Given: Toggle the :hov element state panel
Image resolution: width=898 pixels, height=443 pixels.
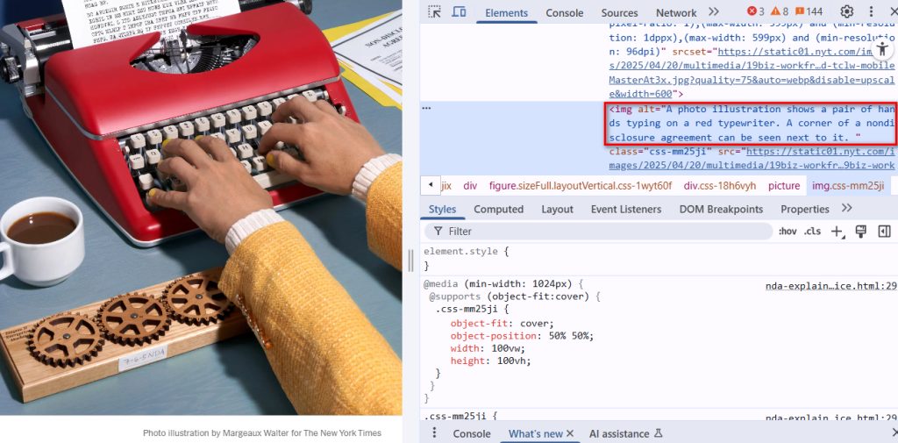Looking at the screenshot, I should tap(788, 232).
